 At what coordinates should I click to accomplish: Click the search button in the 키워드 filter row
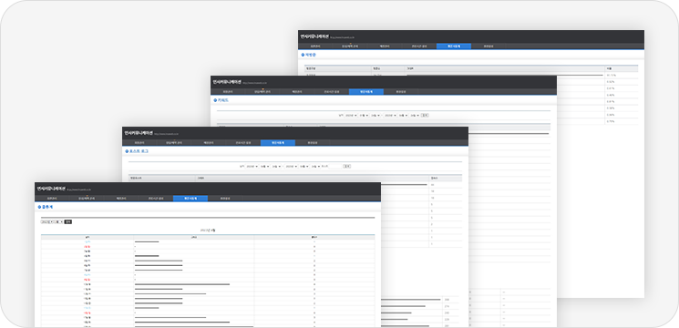pos(425,116)
